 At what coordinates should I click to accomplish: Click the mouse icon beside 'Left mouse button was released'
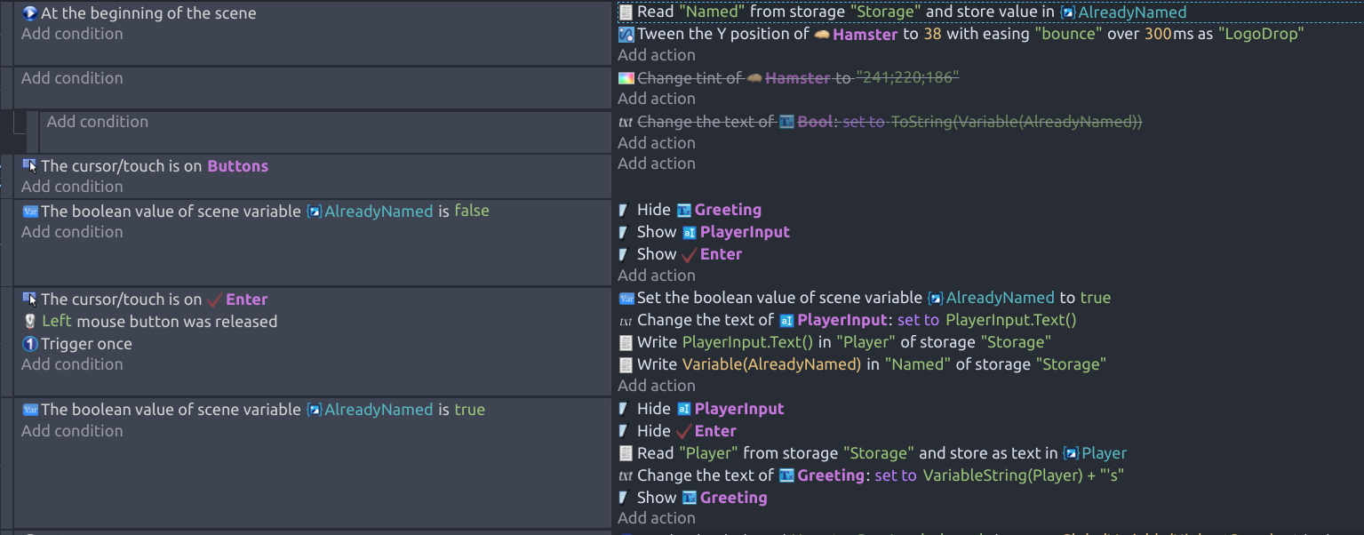29,322
